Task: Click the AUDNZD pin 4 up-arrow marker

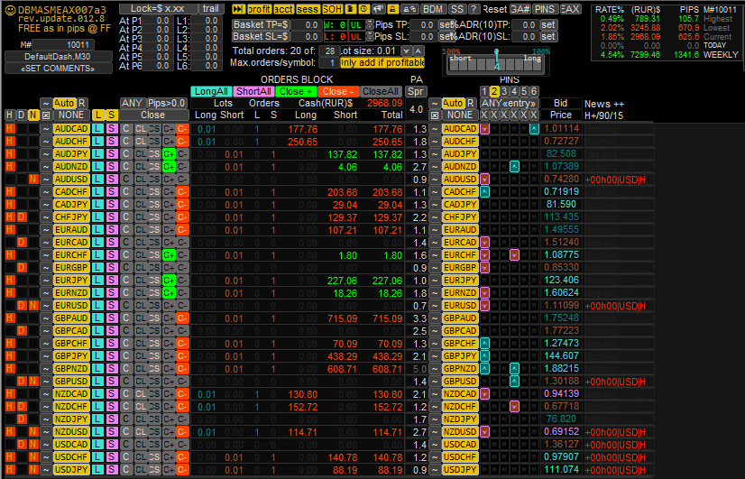Action: (x=514, y=166)
